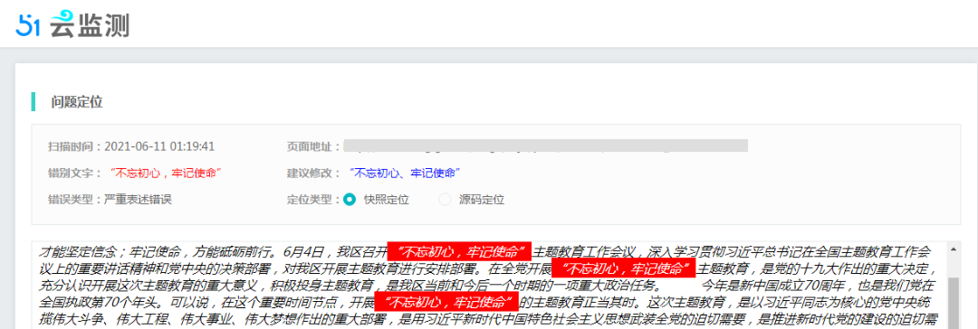Click 错别文字 value “不忘初心，牢记使命”
Screen dimensions: 978x329
click(x=167, y=173)
